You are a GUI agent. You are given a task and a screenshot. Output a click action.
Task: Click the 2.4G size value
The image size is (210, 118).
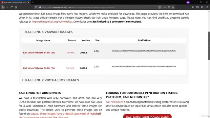96,51
